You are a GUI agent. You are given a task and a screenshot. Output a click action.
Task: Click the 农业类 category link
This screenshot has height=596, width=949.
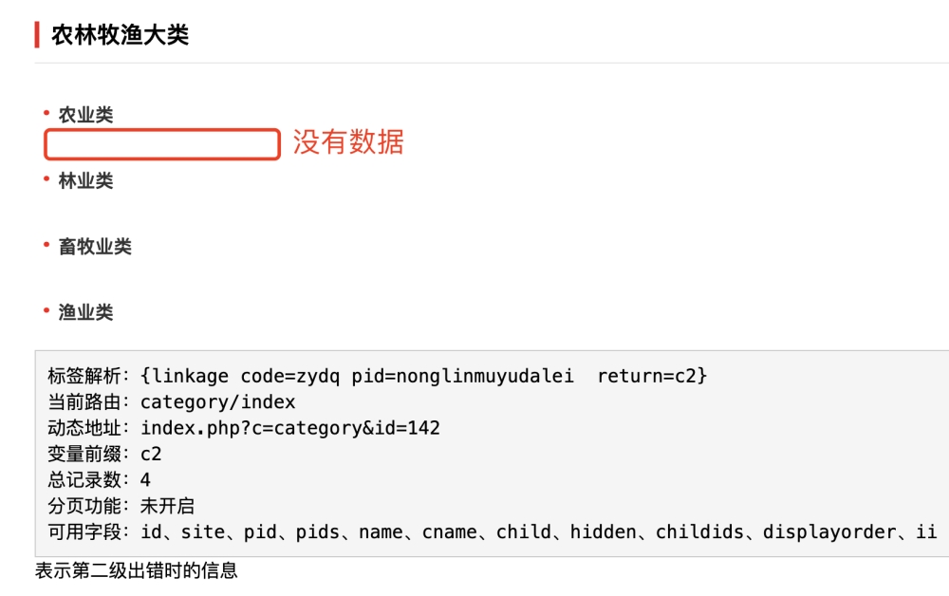coord(85,114)
